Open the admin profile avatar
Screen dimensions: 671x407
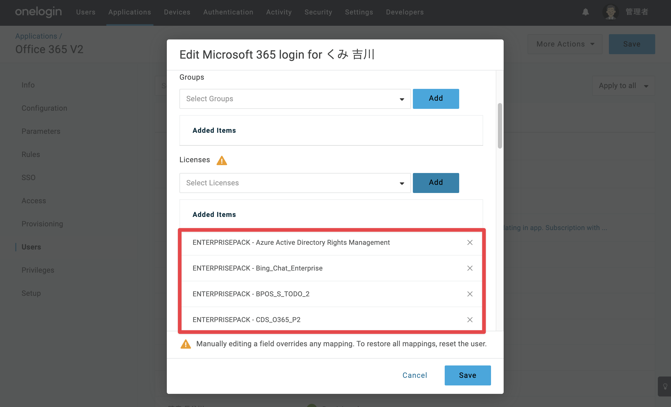[x=611, y=12]
